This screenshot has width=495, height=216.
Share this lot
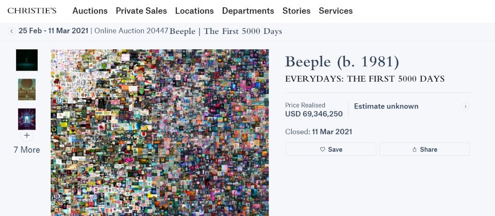click(x=424, y=149)
